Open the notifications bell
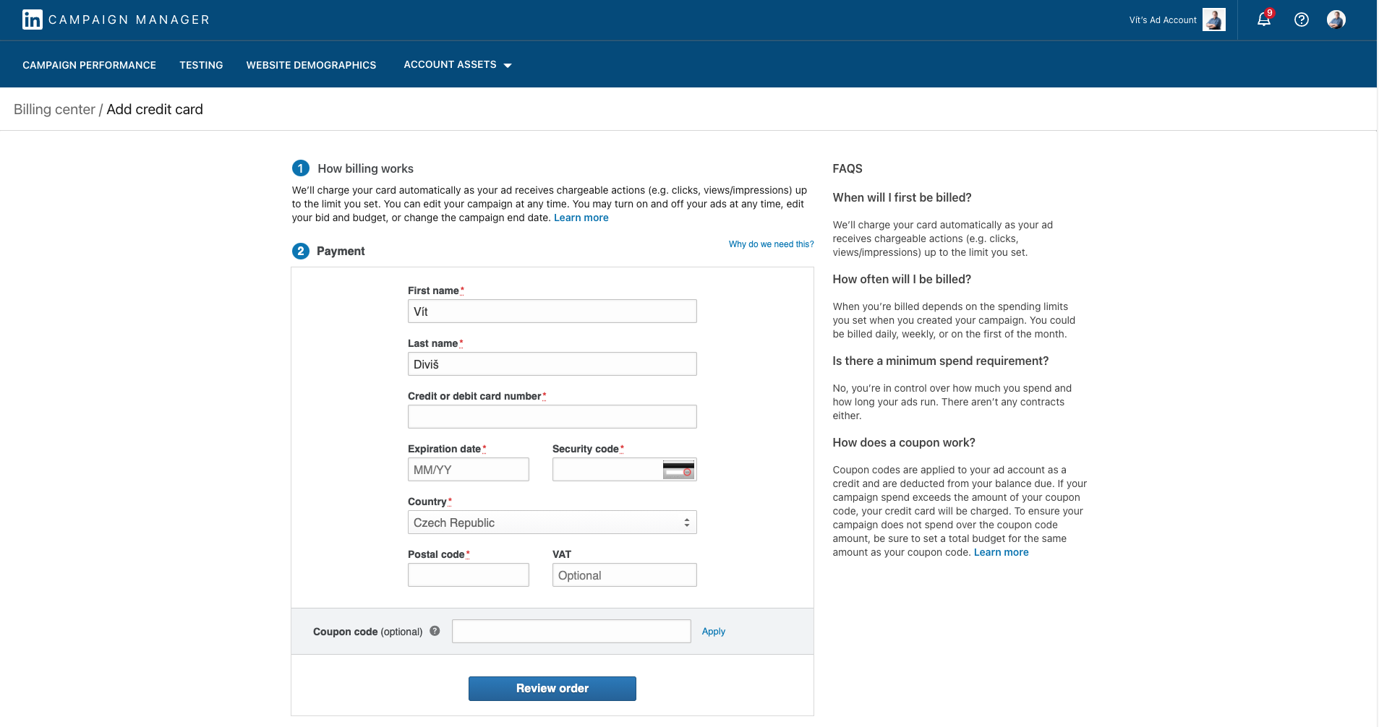This screenshot has width=1379, height=727. [1264, 20]
